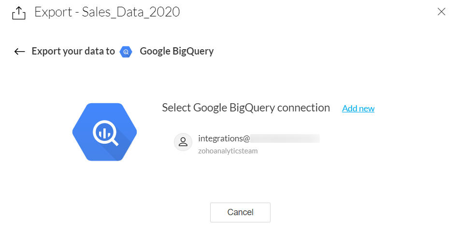The height and width of the screenshot is (233, 456).
Task: Click the Export - Sales_Data_2020 title
Action: coord(107,12)
